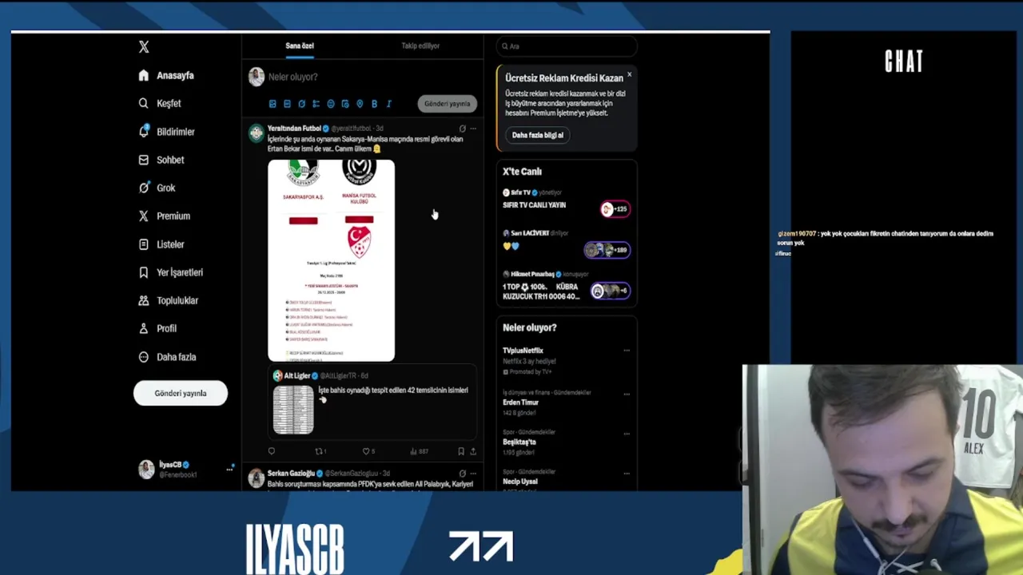This screenshot has height=575, width=1023.
Task: Click the search box labeled Ara
Action: [x=567, y=46]
